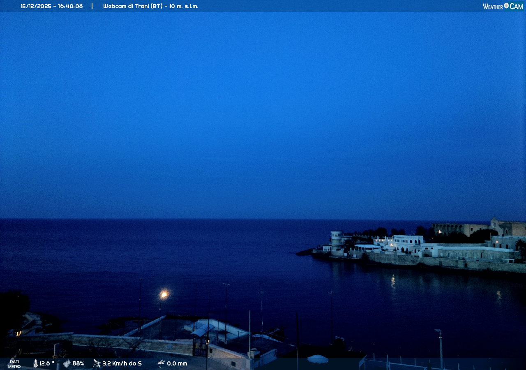
Task: Click the Webcam di Trani (BT) title
Action: click(x=150, y=6)
